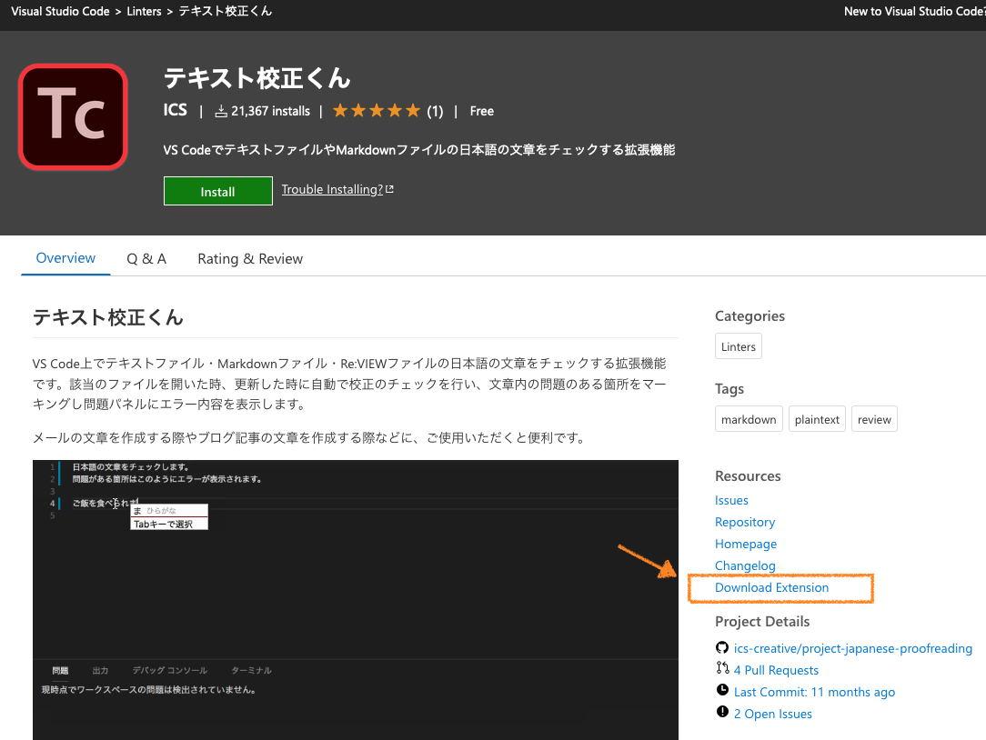Screen dimensions: 986x740
Task: Click the Categories heading
Action: pos(750,315)
